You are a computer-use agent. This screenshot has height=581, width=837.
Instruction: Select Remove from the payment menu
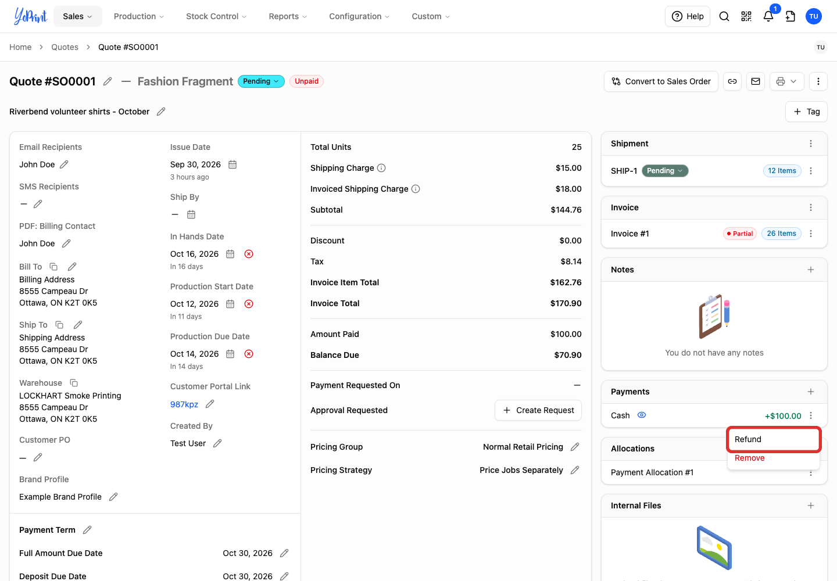[x=774, y=458]
